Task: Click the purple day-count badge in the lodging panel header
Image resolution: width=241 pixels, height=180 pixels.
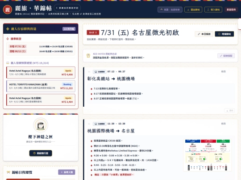Action: (69, 29)
